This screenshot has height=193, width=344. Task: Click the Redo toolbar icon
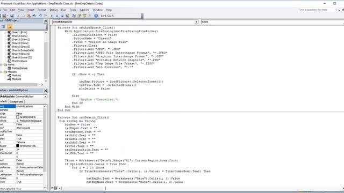(x=45, y=16)
